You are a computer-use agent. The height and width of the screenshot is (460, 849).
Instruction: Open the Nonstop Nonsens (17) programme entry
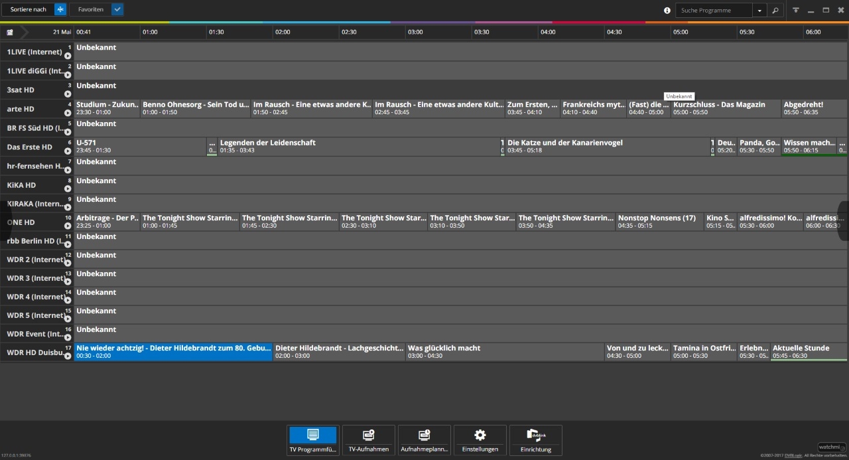659,221
